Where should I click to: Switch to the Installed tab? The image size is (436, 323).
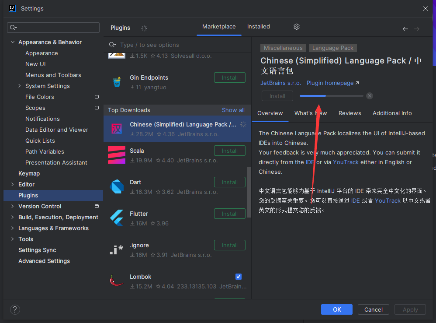[258, 26]
